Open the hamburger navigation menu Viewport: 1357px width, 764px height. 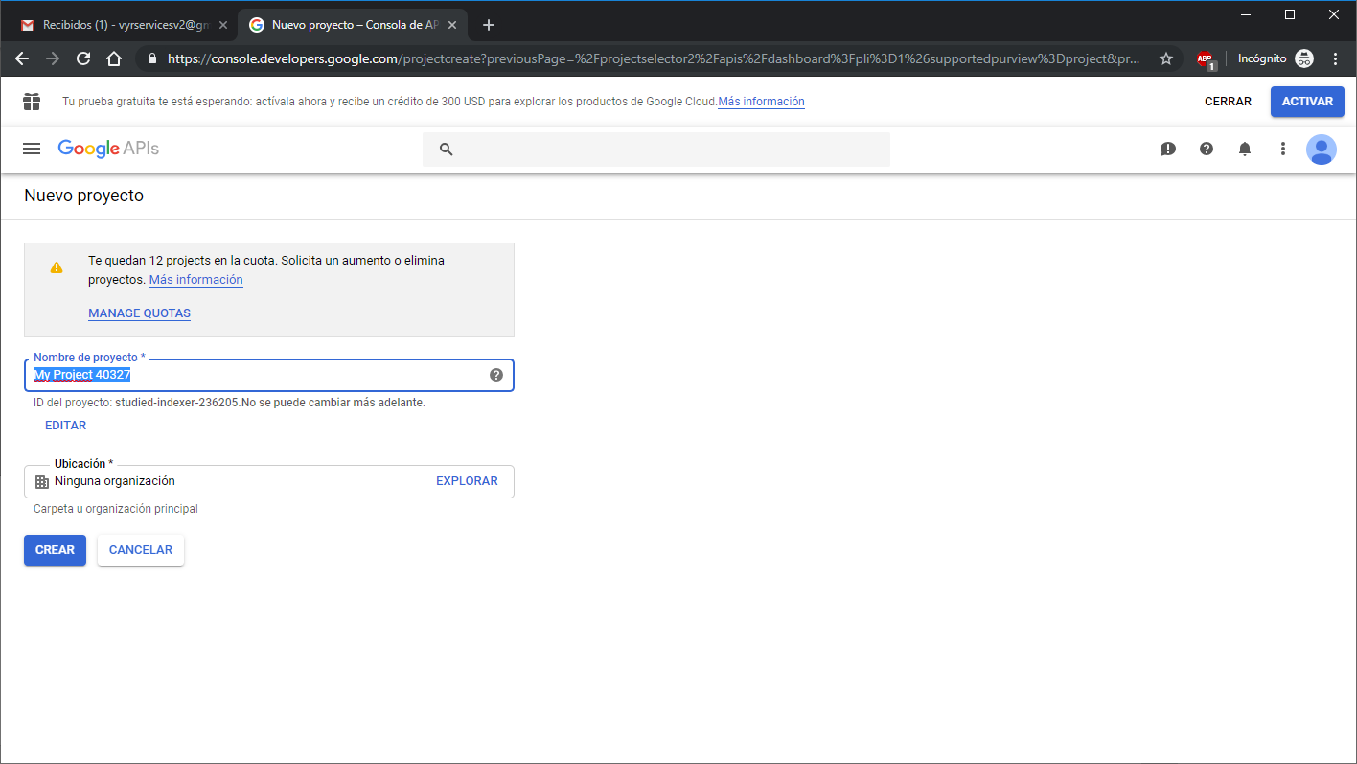(32, 149)
